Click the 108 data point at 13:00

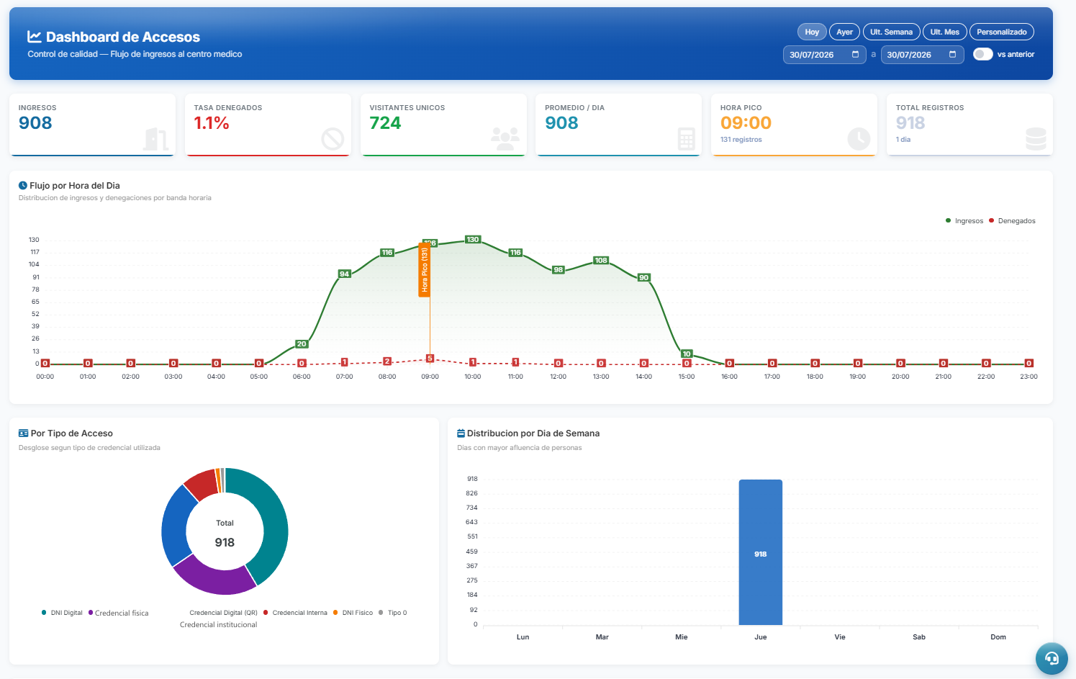601,260
